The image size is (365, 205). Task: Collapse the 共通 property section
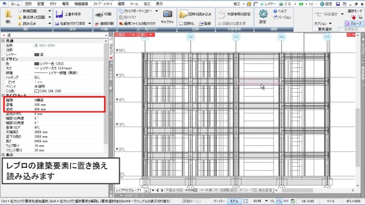tap(3, 41)
